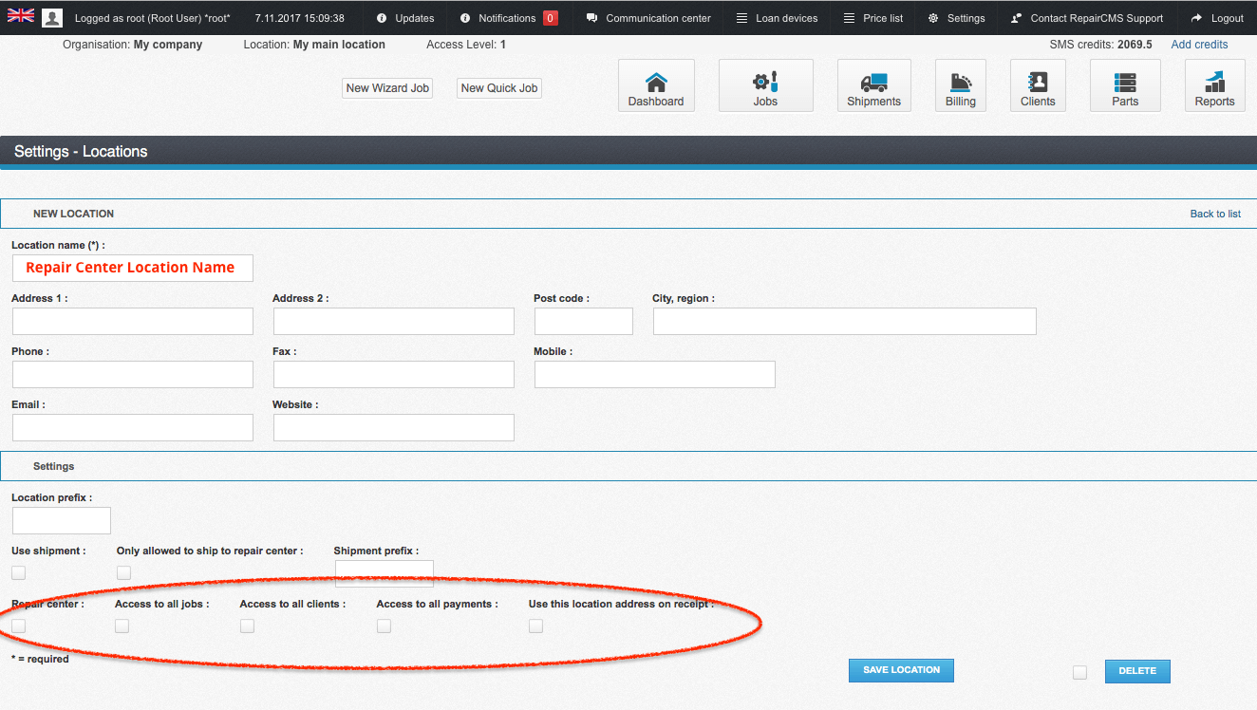
Task: Click the Location name field
Action: 133,268
